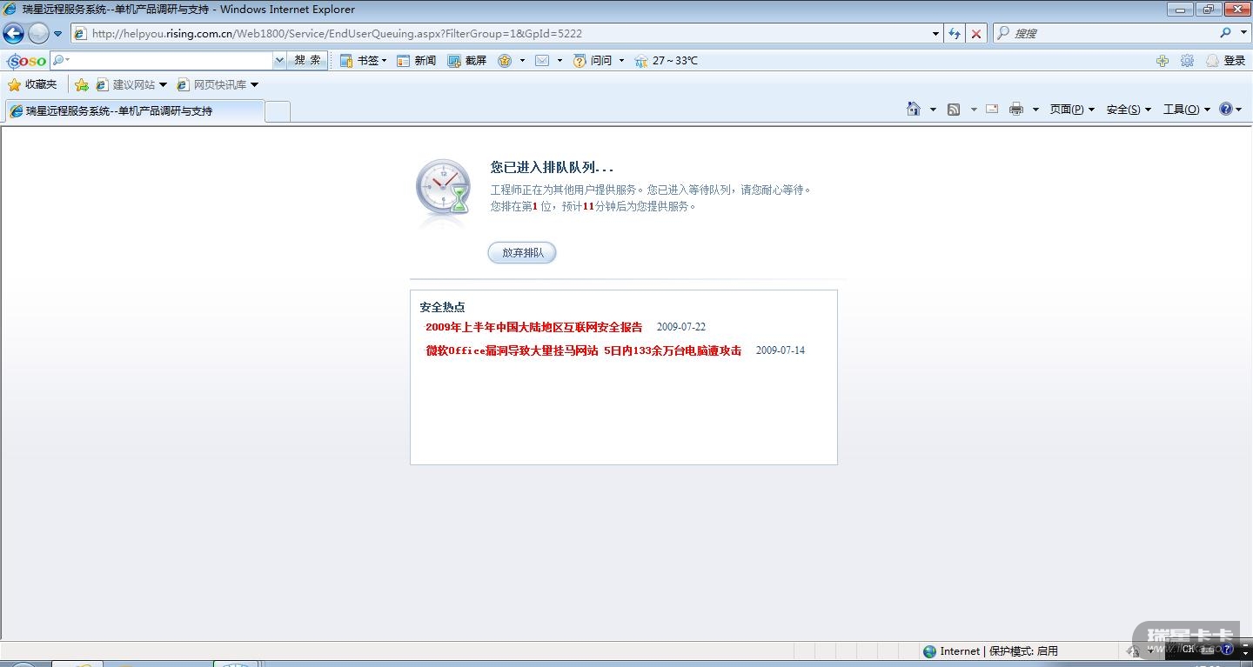The width and height of the screenshot is (1253, 667).
Task: Open the search provider options dropdown
Action: [1244, 33]
